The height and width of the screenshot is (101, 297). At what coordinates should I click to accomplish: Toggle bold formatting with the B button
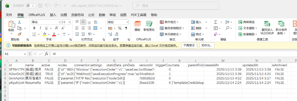click(34, 28)
